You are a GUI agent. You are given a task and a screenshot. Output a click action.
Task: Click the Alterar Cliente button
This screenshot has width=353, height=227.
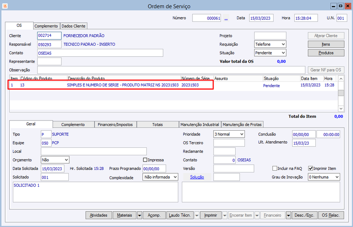(x=326, y=36)
